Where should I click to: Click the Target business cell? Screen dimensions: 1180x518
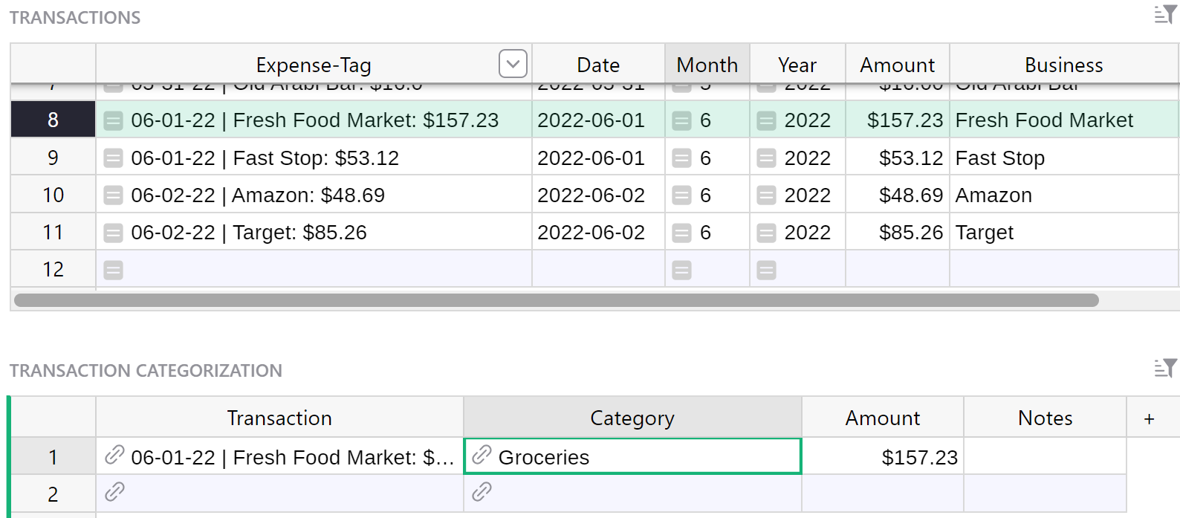click(x=1064, y=232)
